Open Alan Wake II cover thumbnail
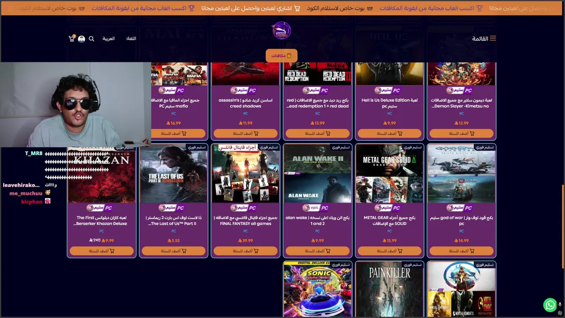The height and width of the screenshot is (318, 565). point(317,174)
